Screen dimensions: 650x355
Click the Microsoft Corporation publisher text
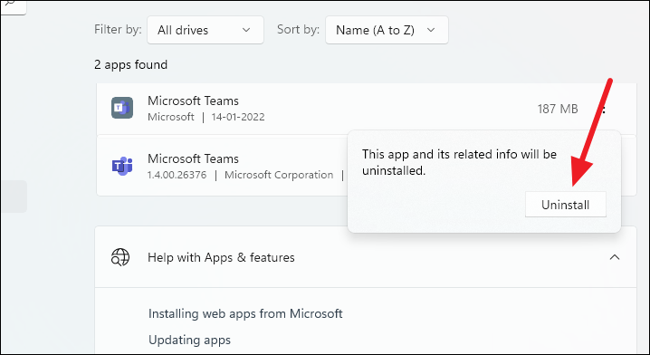coord(279,175)
